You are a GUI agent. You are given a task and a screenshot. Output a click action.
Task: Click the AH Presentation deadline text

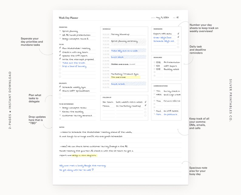point(172,62)
